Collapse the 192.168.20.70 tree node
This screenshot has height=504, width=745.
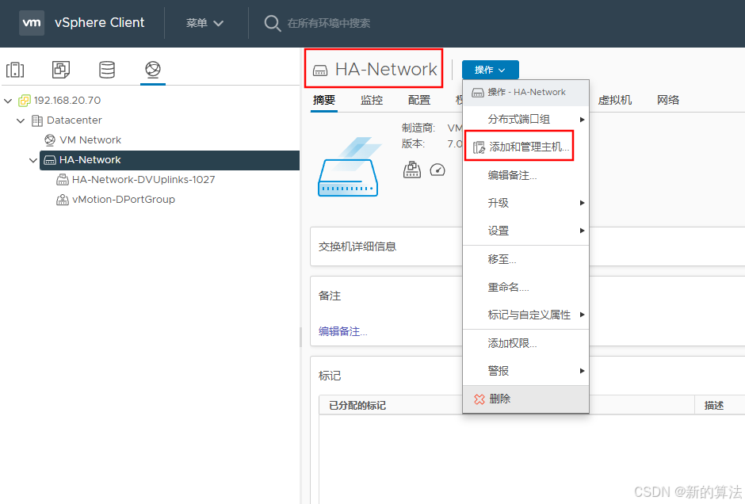click(x=8, y=101)
